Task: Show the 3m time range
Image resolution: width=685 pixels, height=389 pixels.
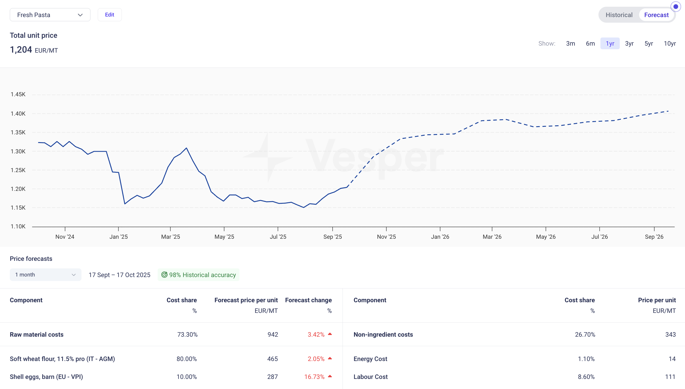Action: (x=570, y=44)
